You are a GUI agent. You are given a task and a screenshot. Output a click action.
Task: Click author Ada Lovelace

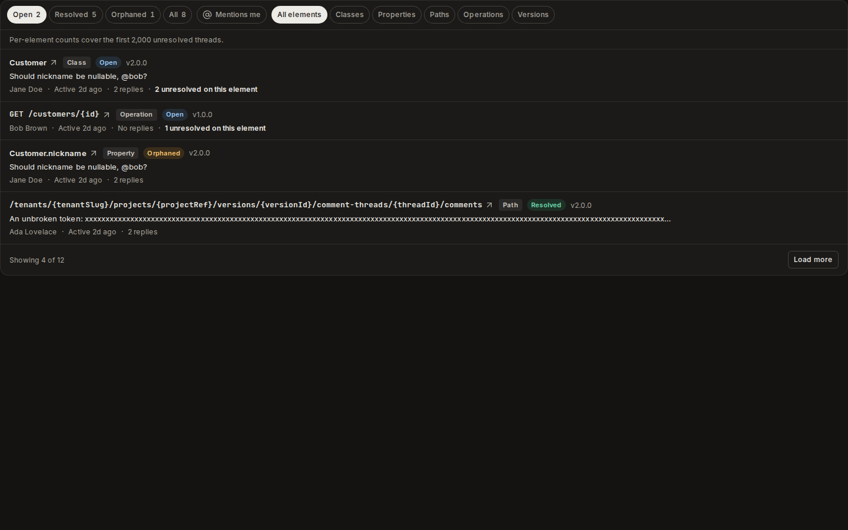pos(33,232)
